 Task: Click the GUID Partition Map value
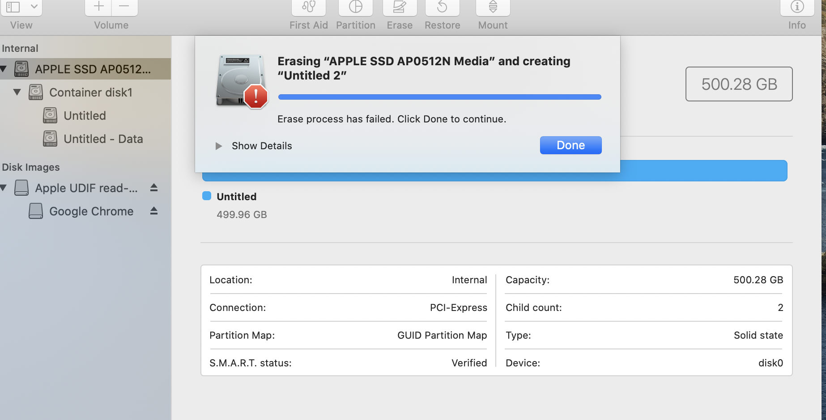coord(442,335)
